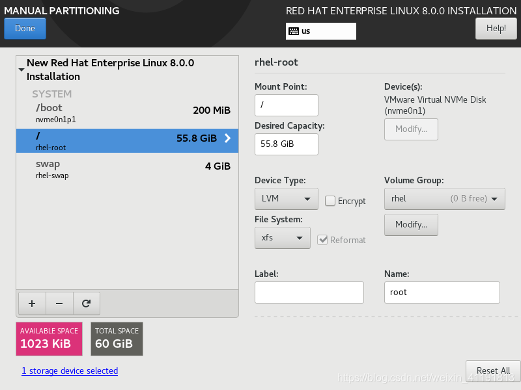
Task: Click the rhel-root heading on the right
Action: (276, 62)
